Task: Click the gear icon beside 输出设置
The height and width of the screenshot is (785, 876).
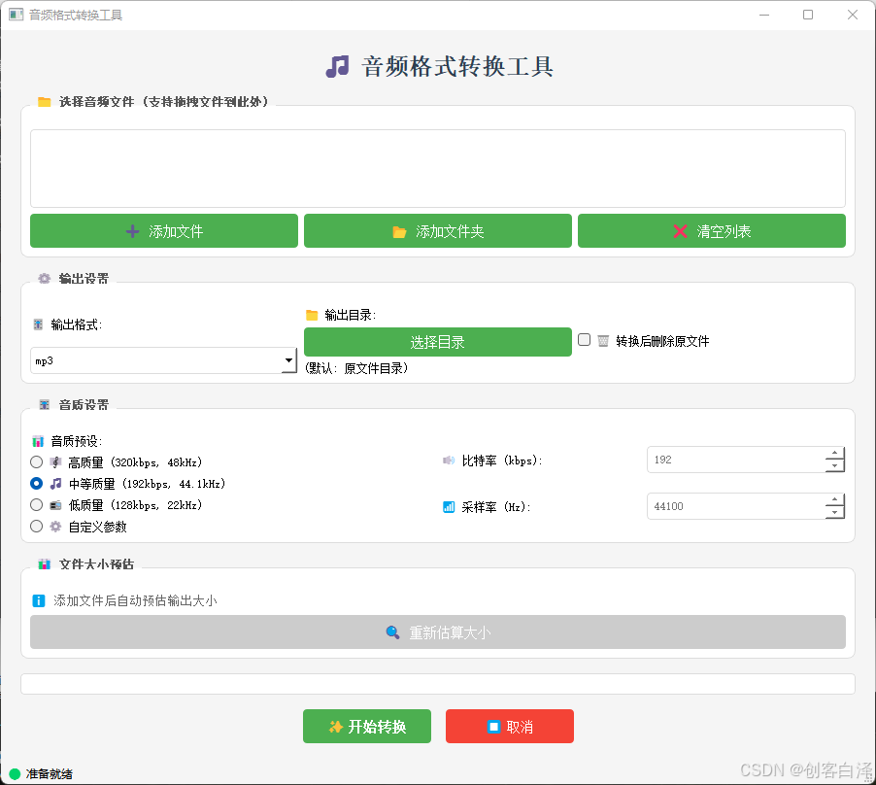Action: [44, 278]
